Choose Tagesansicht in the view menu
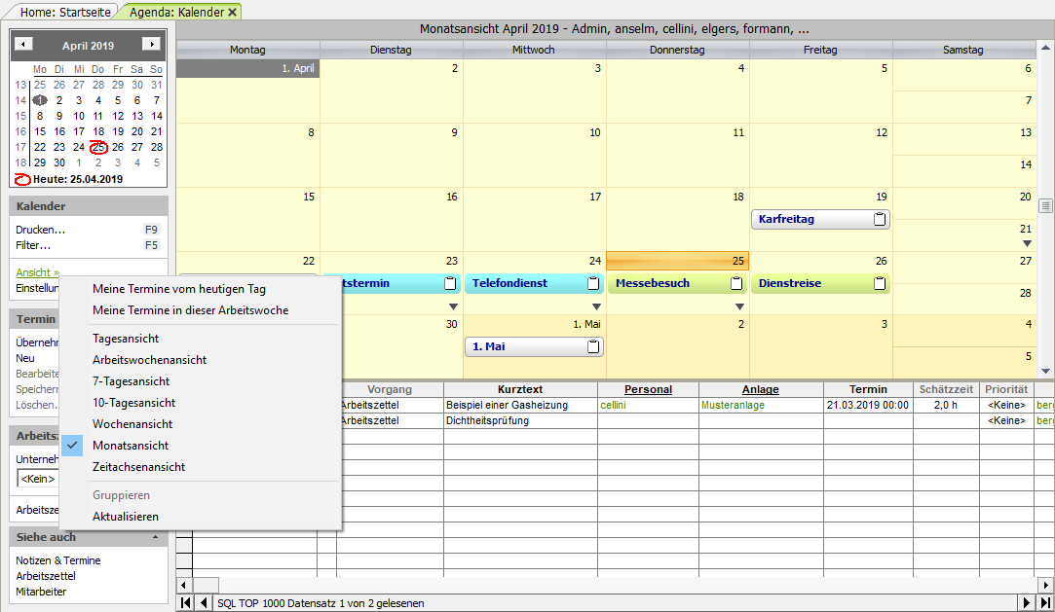 point(126,339)
